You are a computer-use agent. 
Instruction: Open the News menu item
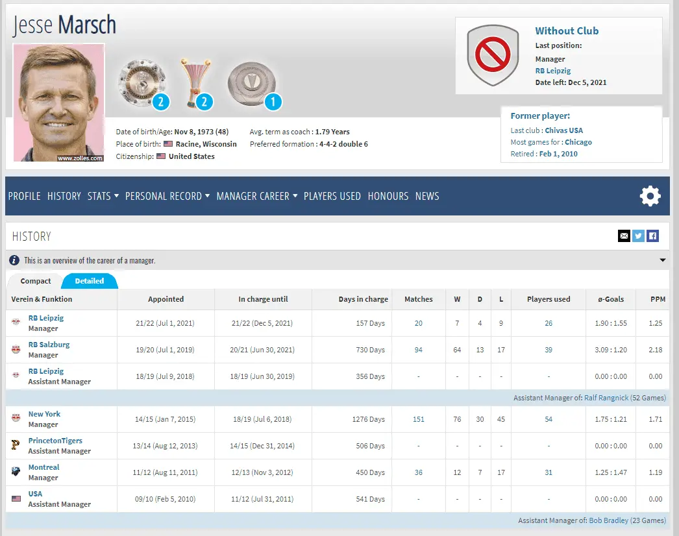(427, 196)
